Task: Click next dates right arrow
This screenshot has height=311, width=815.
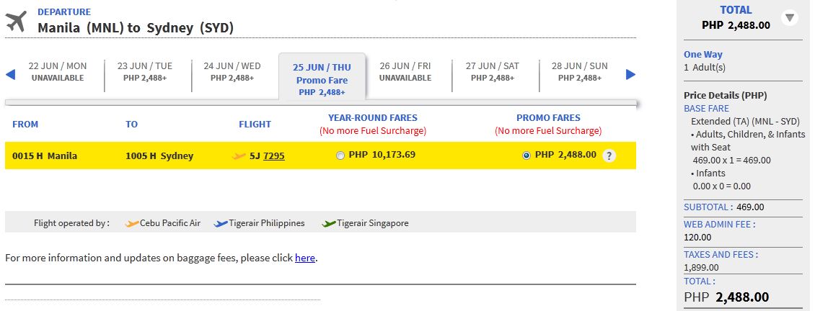Action: (630, 74)
